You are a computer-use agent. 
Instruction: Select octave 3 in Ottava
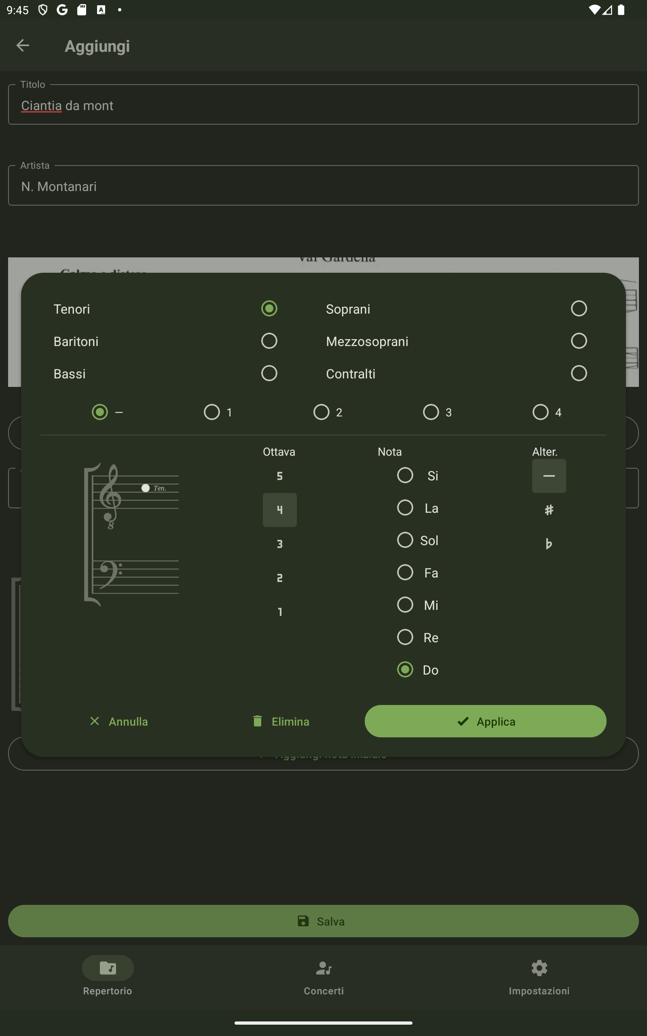point(279,543)
